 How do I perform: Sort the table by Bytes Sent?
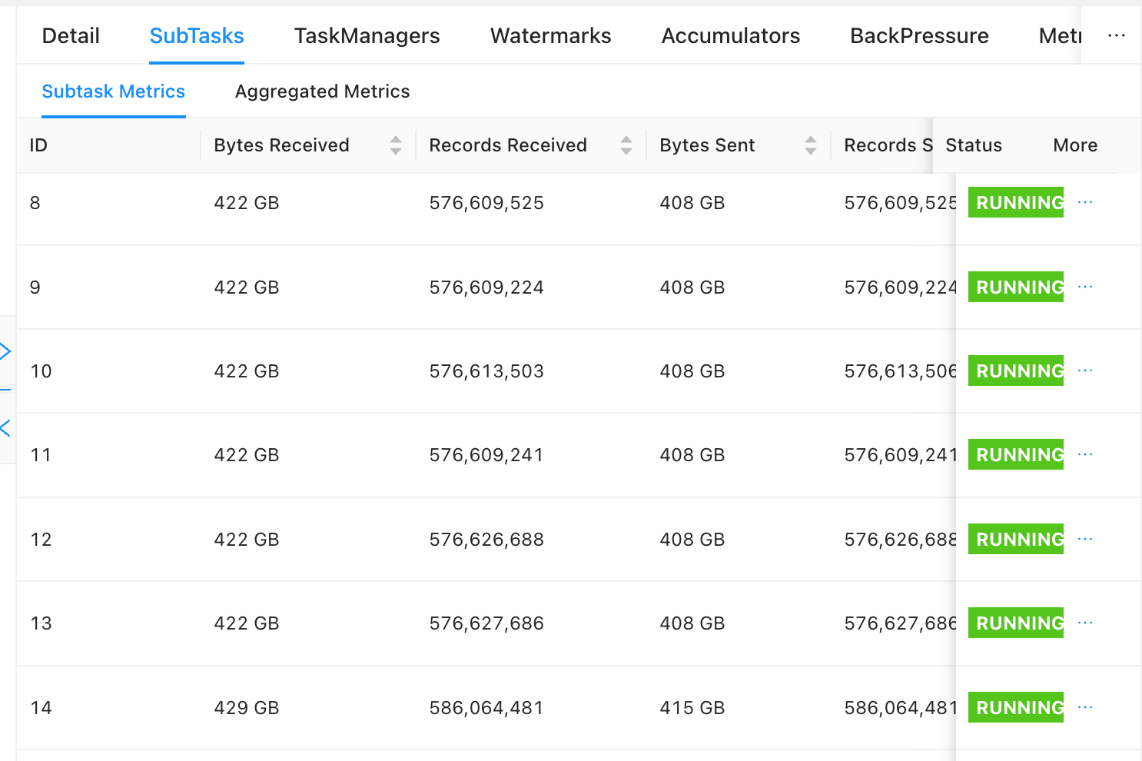pyautogui.click(x=811, y=145)
